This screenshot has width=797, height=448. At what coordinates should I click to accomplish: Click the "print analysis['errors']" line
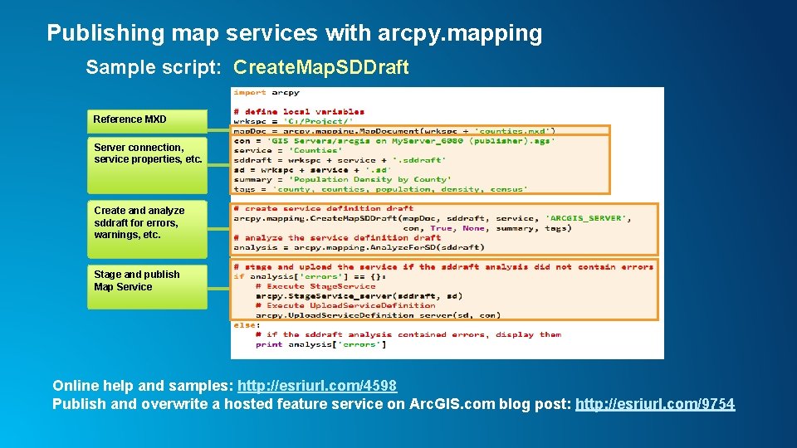[x=320, y=344]
